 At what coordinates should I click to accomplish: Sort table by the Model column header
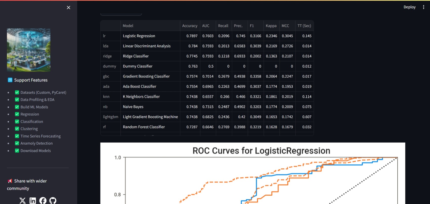[128, 26]
